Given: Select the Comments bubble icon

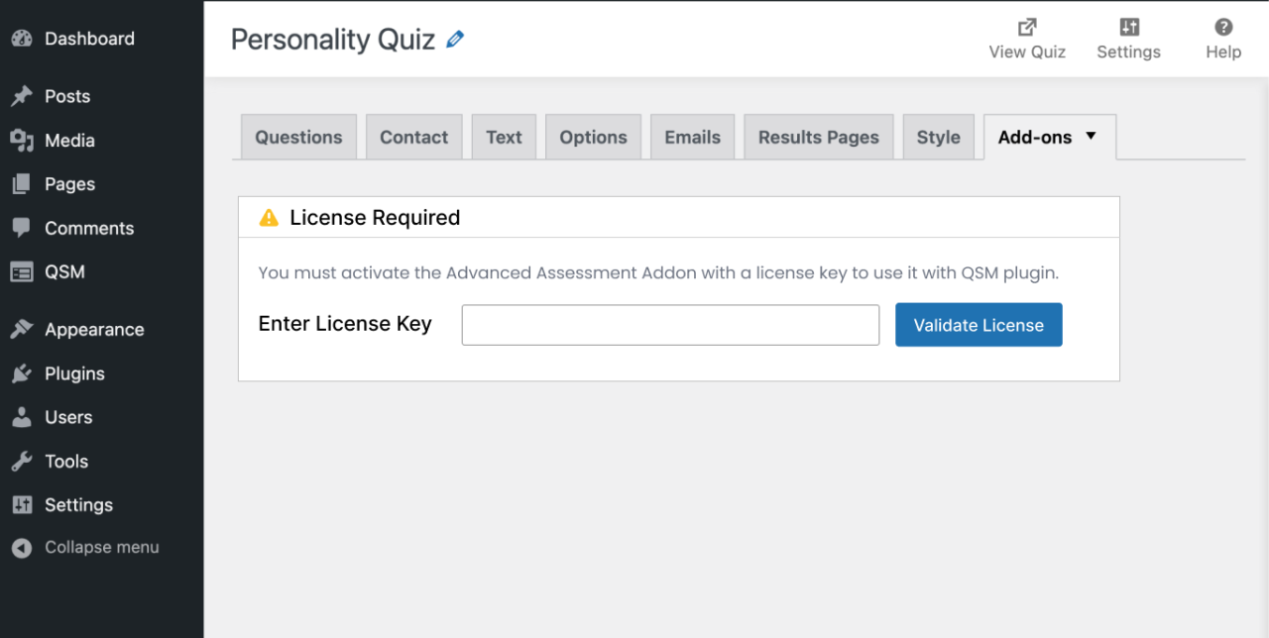Looking at the screenshot, I should coord(21,228).
